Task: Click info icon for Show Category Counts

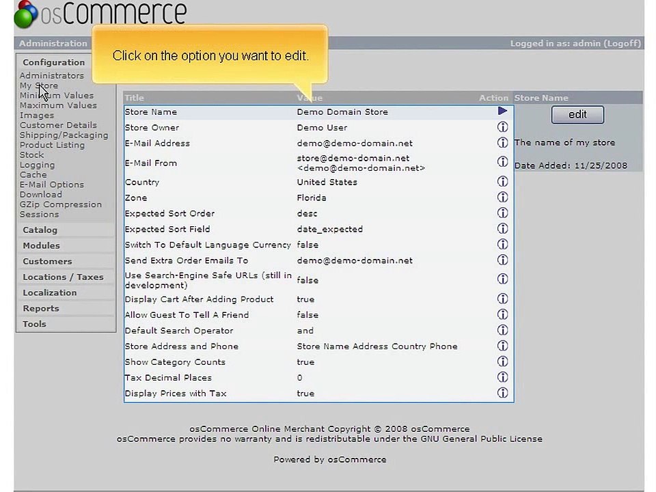Action: pos(502,361)
